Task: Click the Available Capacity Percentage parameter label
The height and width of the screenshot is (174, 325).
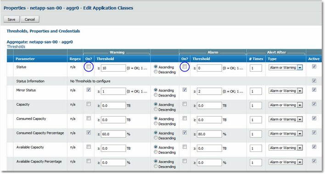Action: click(x=39, y=162)
